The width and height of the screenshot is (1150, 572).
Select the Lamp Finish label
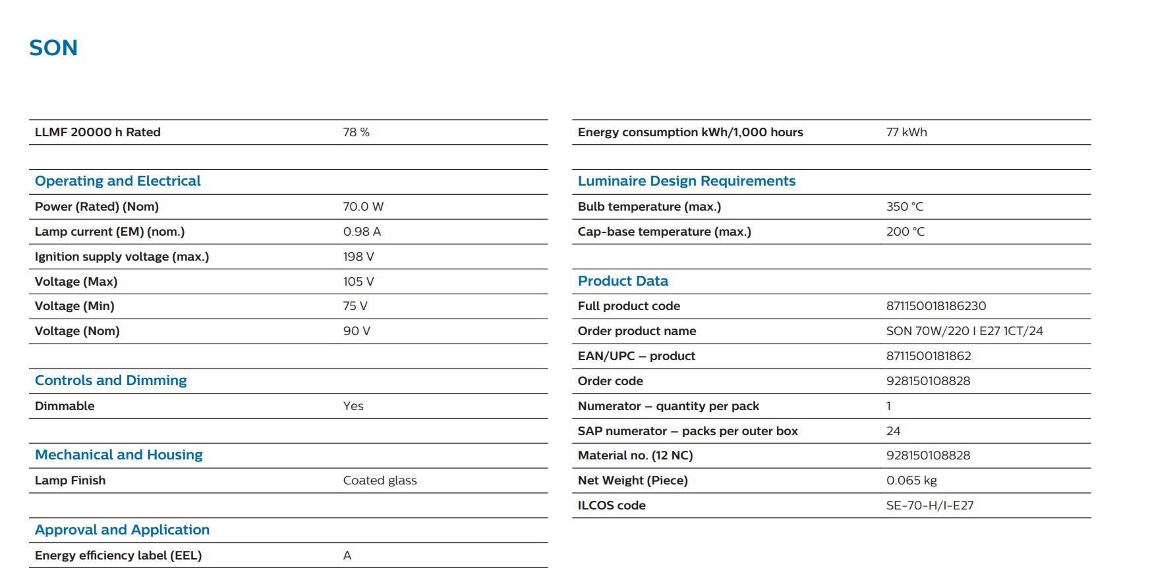pos(71,481)
